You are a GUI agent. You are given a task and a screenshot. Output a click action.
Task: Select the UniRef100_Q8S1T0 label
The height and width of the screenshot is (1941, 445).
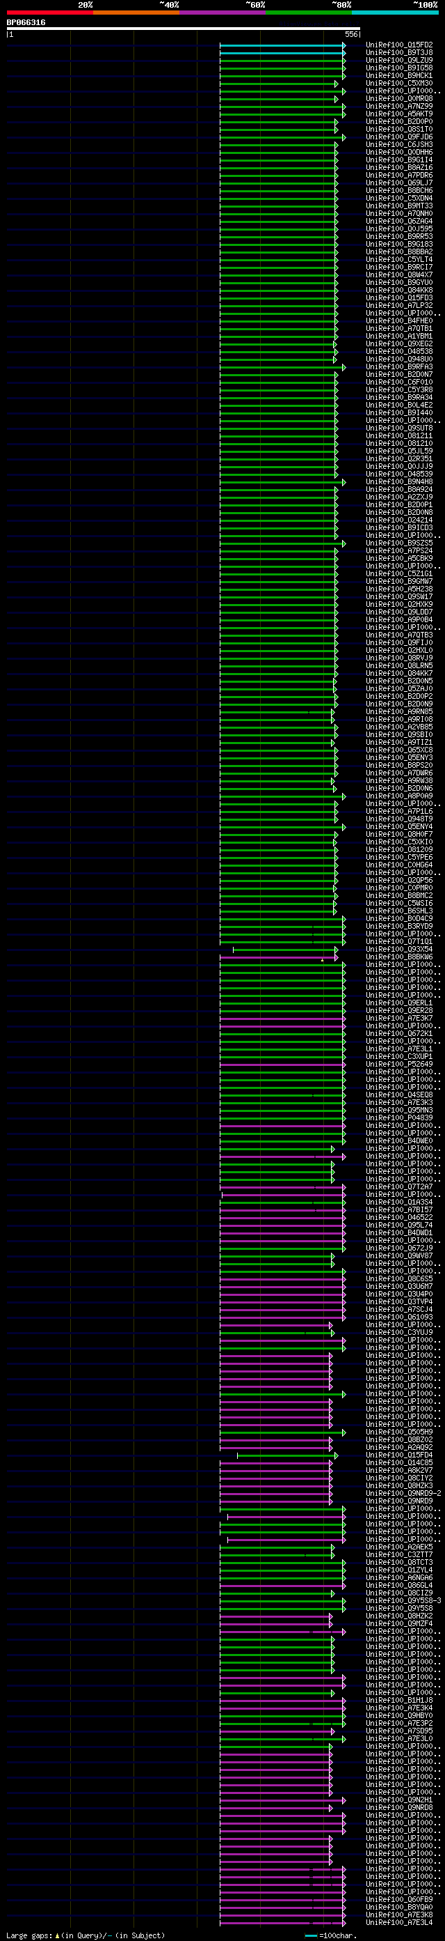point(399,130)
